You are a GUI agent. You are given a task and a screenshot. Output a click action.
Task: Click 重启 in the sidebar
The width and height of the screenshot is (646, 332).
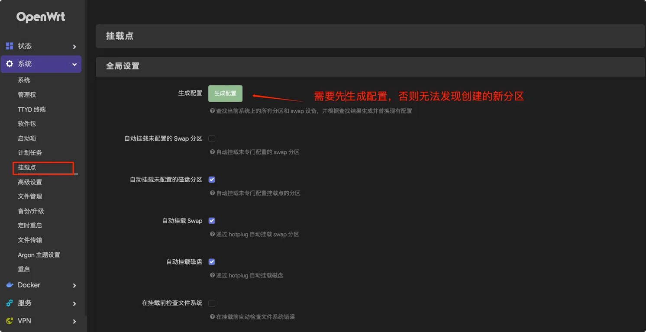click(x=24, y=269)
